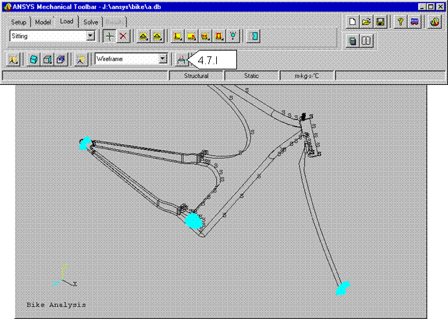
Task: Click the calculator icon
Action: coord(352,41)
